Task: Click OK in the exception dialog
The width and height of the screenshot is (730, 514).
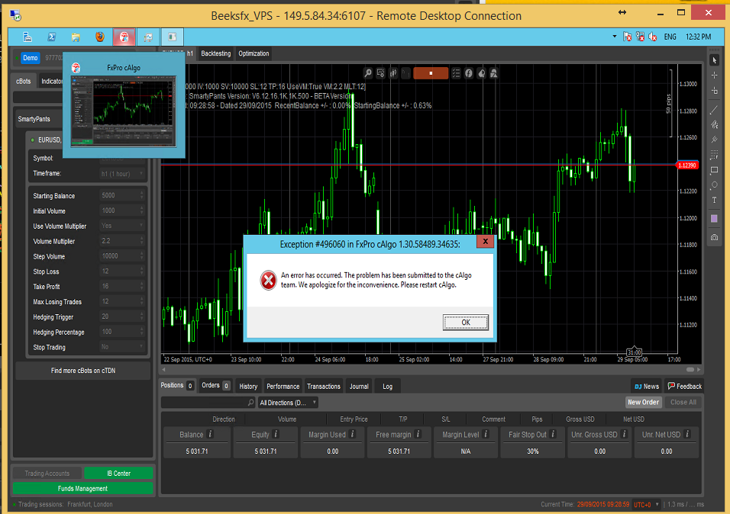Action: (466, 323)
